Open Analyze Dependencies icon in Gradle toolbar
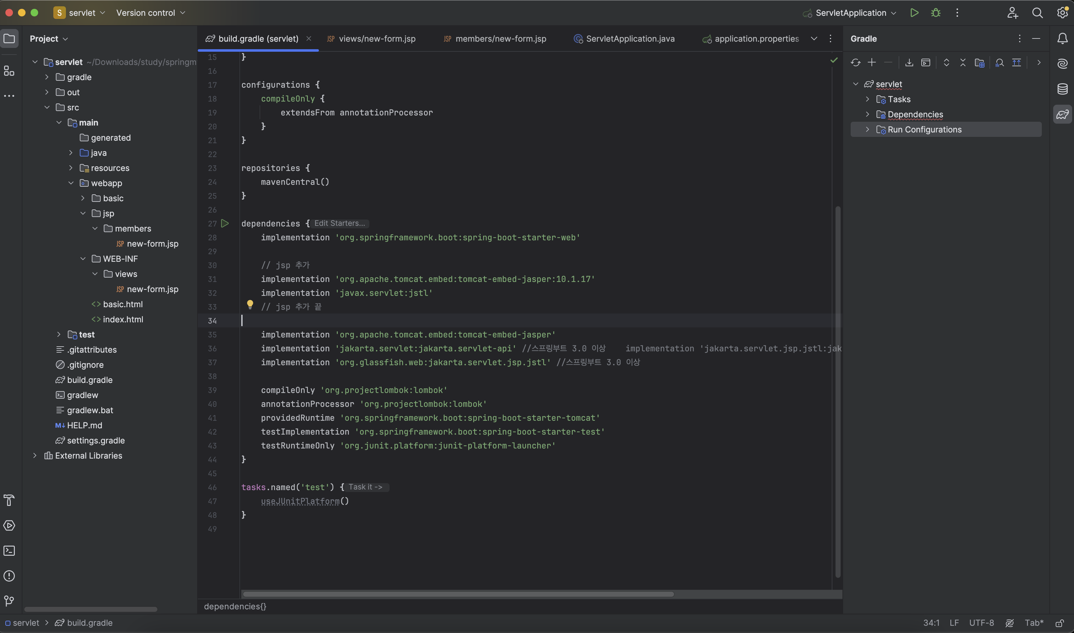The width and height of the screenshot is (1074, 633). click(x=999, y=63)
